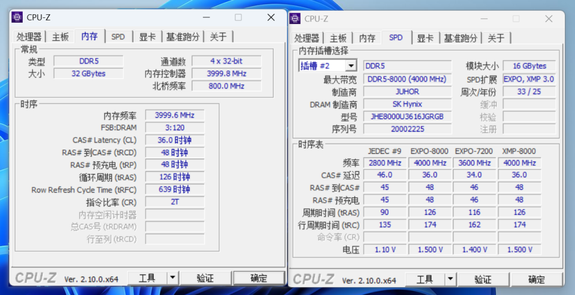The height and width of the screenshot is (295, 575).
Task: Click 验证 button in right window
Action: (483, 280)
